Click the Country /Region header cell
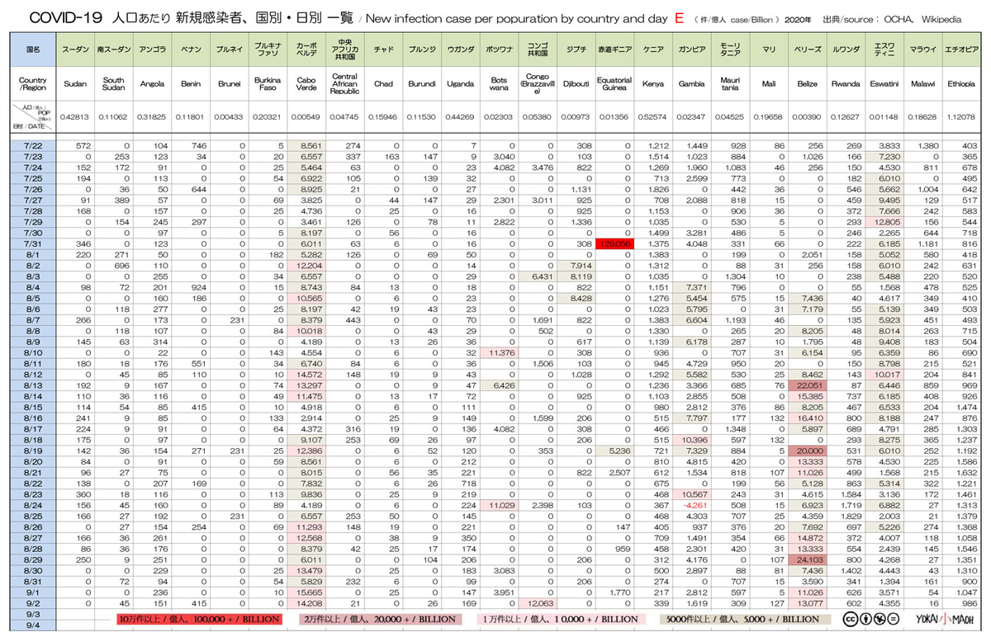This screenshot has height=637, width=991. click(x=34, y=84)
